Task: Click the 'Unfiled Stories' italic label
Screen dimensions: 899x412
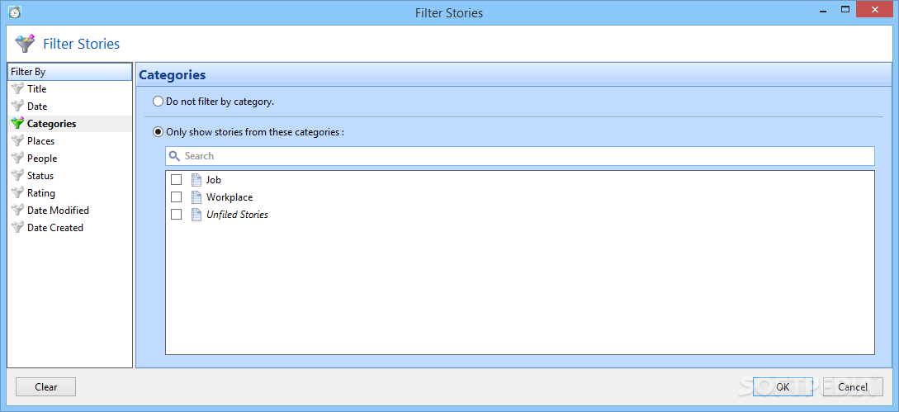Action: tap(238, 215)
